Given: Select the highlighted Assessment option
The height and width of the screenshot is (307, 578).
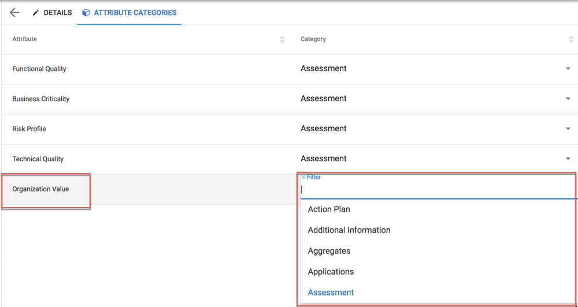Looking at the screenshot, I should [x=331, y=293].
